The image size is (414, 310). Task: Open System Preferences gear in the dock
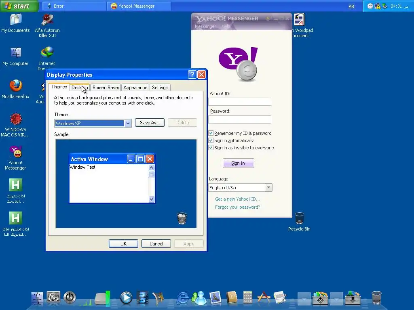[x=53, y=297]
